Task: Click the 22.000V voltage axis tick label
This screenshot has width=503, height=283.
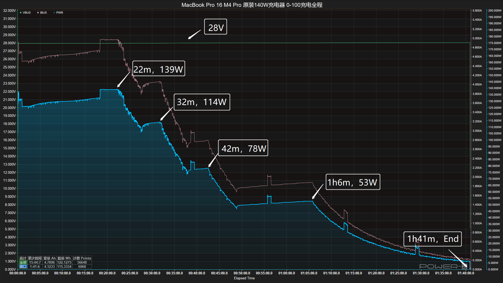Action: click(9, 91)
